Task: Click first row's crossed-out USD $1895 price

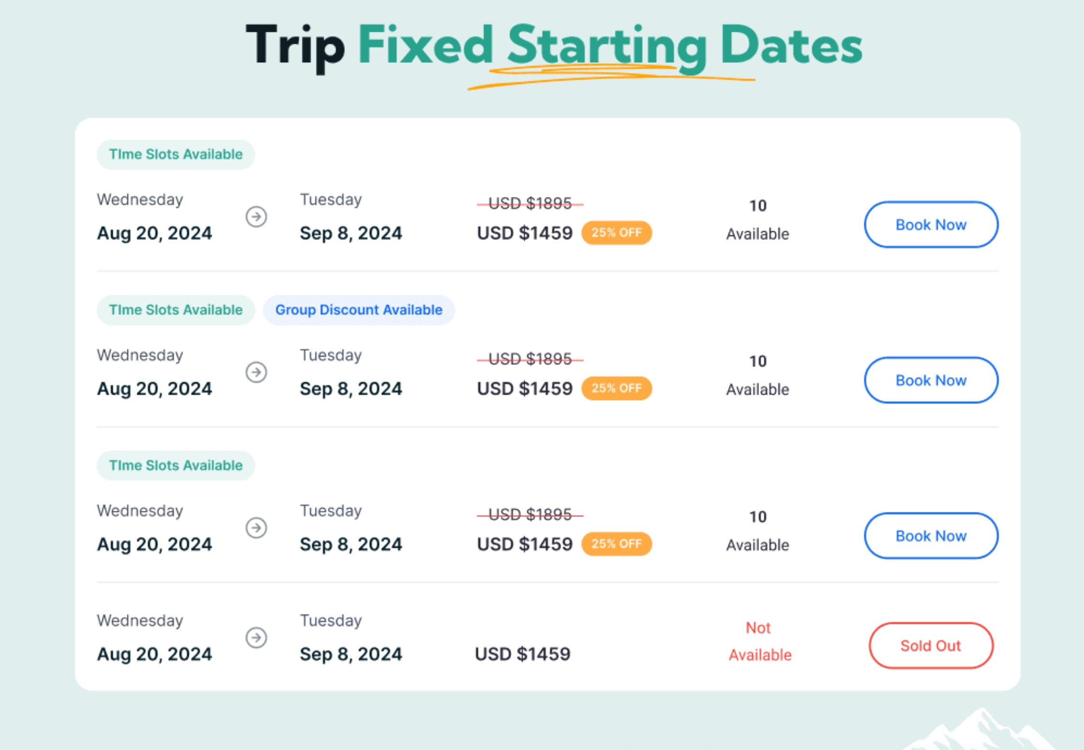Action: tap(530, 204)
